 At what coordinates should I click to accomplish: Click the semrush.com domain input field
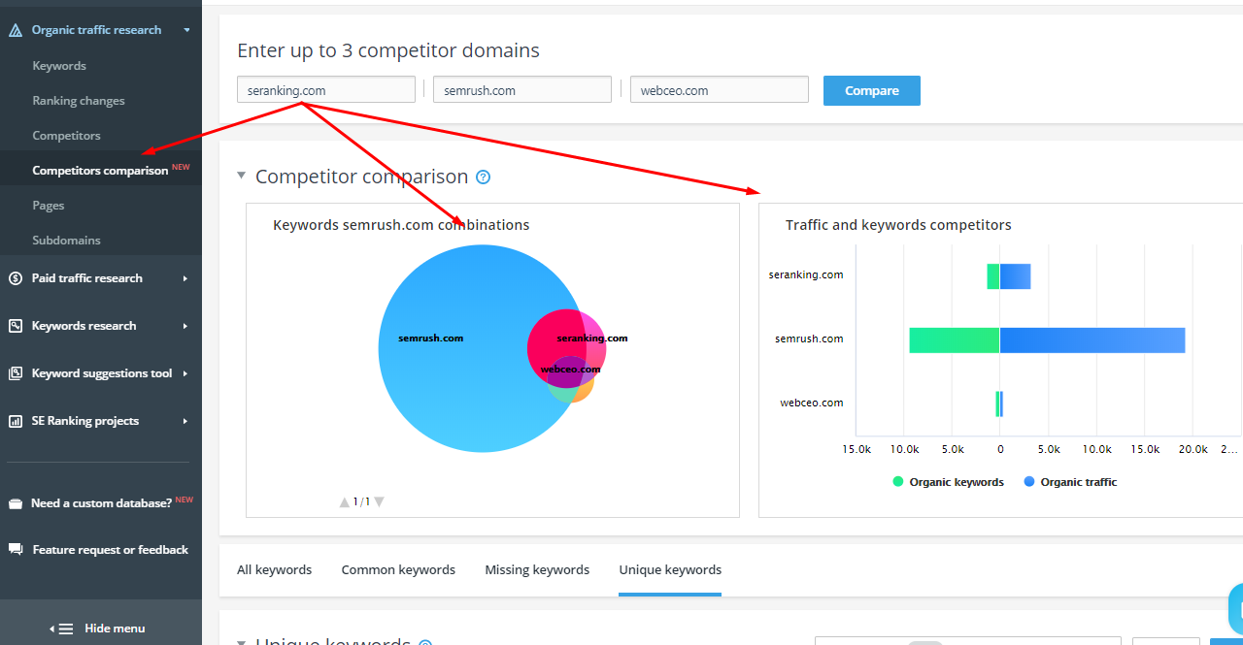click(522, 90)
